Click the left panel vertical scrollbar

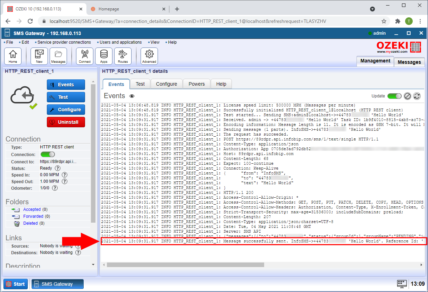93,153
